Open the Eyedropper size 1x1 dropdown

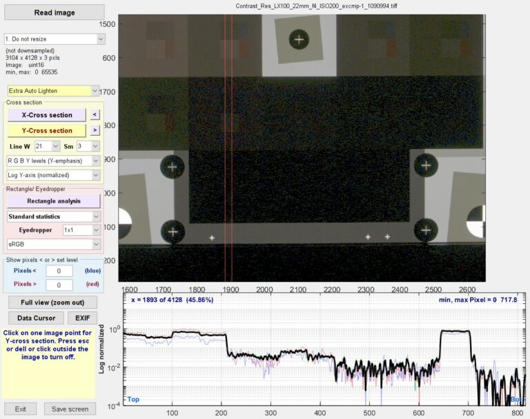(81, 229)
